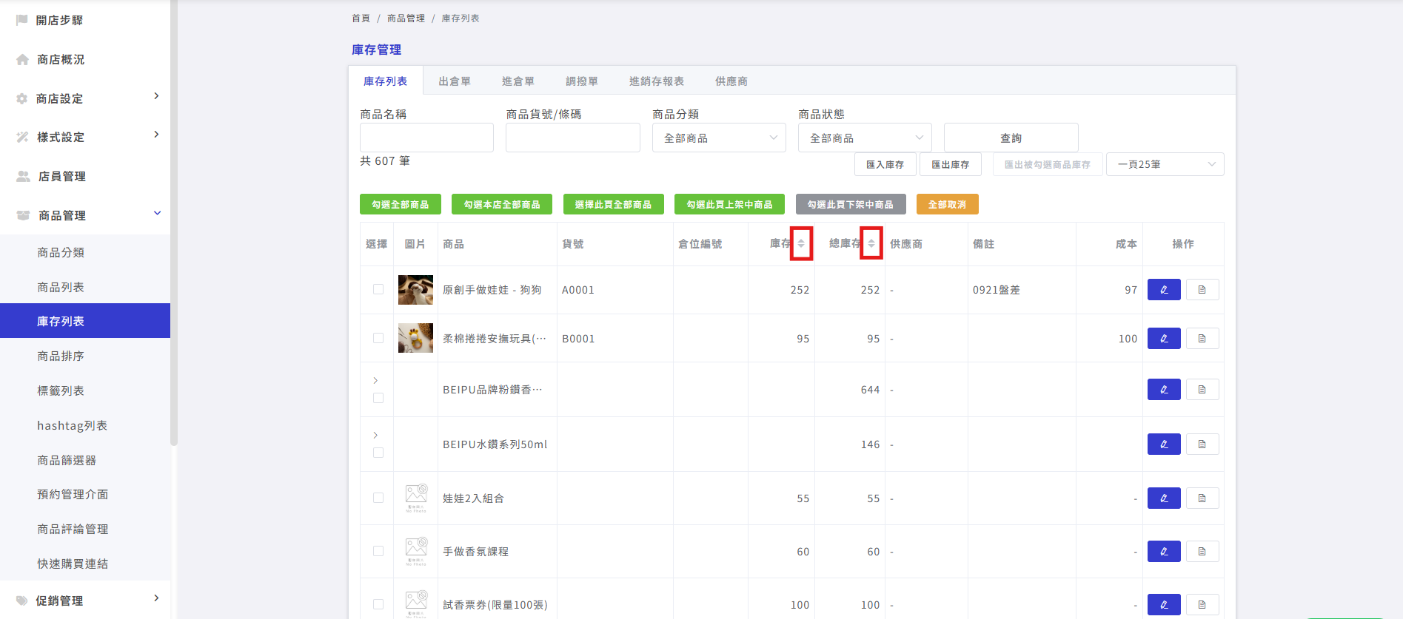Click the orange 全部取消 button
This screenshot has width=1403, height=619.
(947, 204)
